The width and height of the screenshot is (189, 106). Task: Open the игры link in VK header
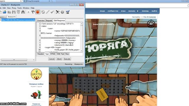point(123,11)
